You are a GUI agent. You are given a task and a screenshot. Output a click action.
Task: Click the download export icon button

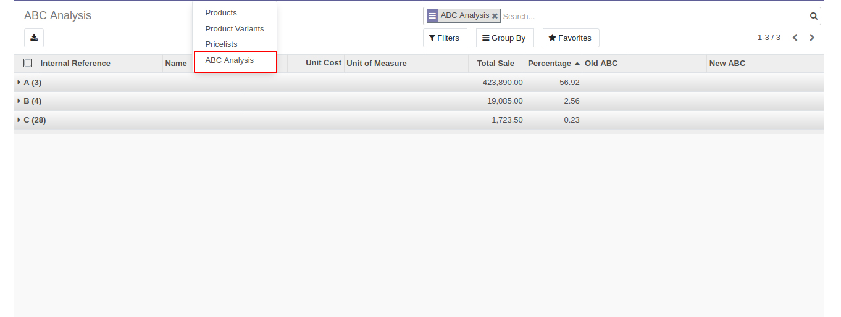[34, 38]
